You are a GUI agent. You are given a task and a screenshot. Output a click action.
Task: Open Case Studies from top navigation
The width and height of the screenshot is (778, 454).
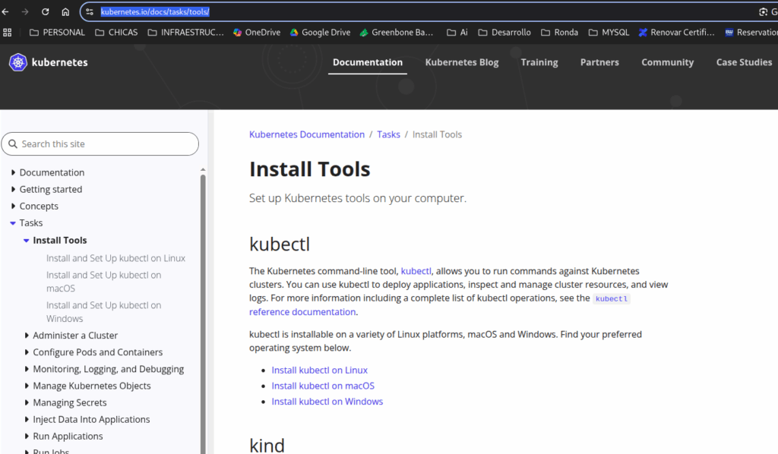tap(744, 62)
